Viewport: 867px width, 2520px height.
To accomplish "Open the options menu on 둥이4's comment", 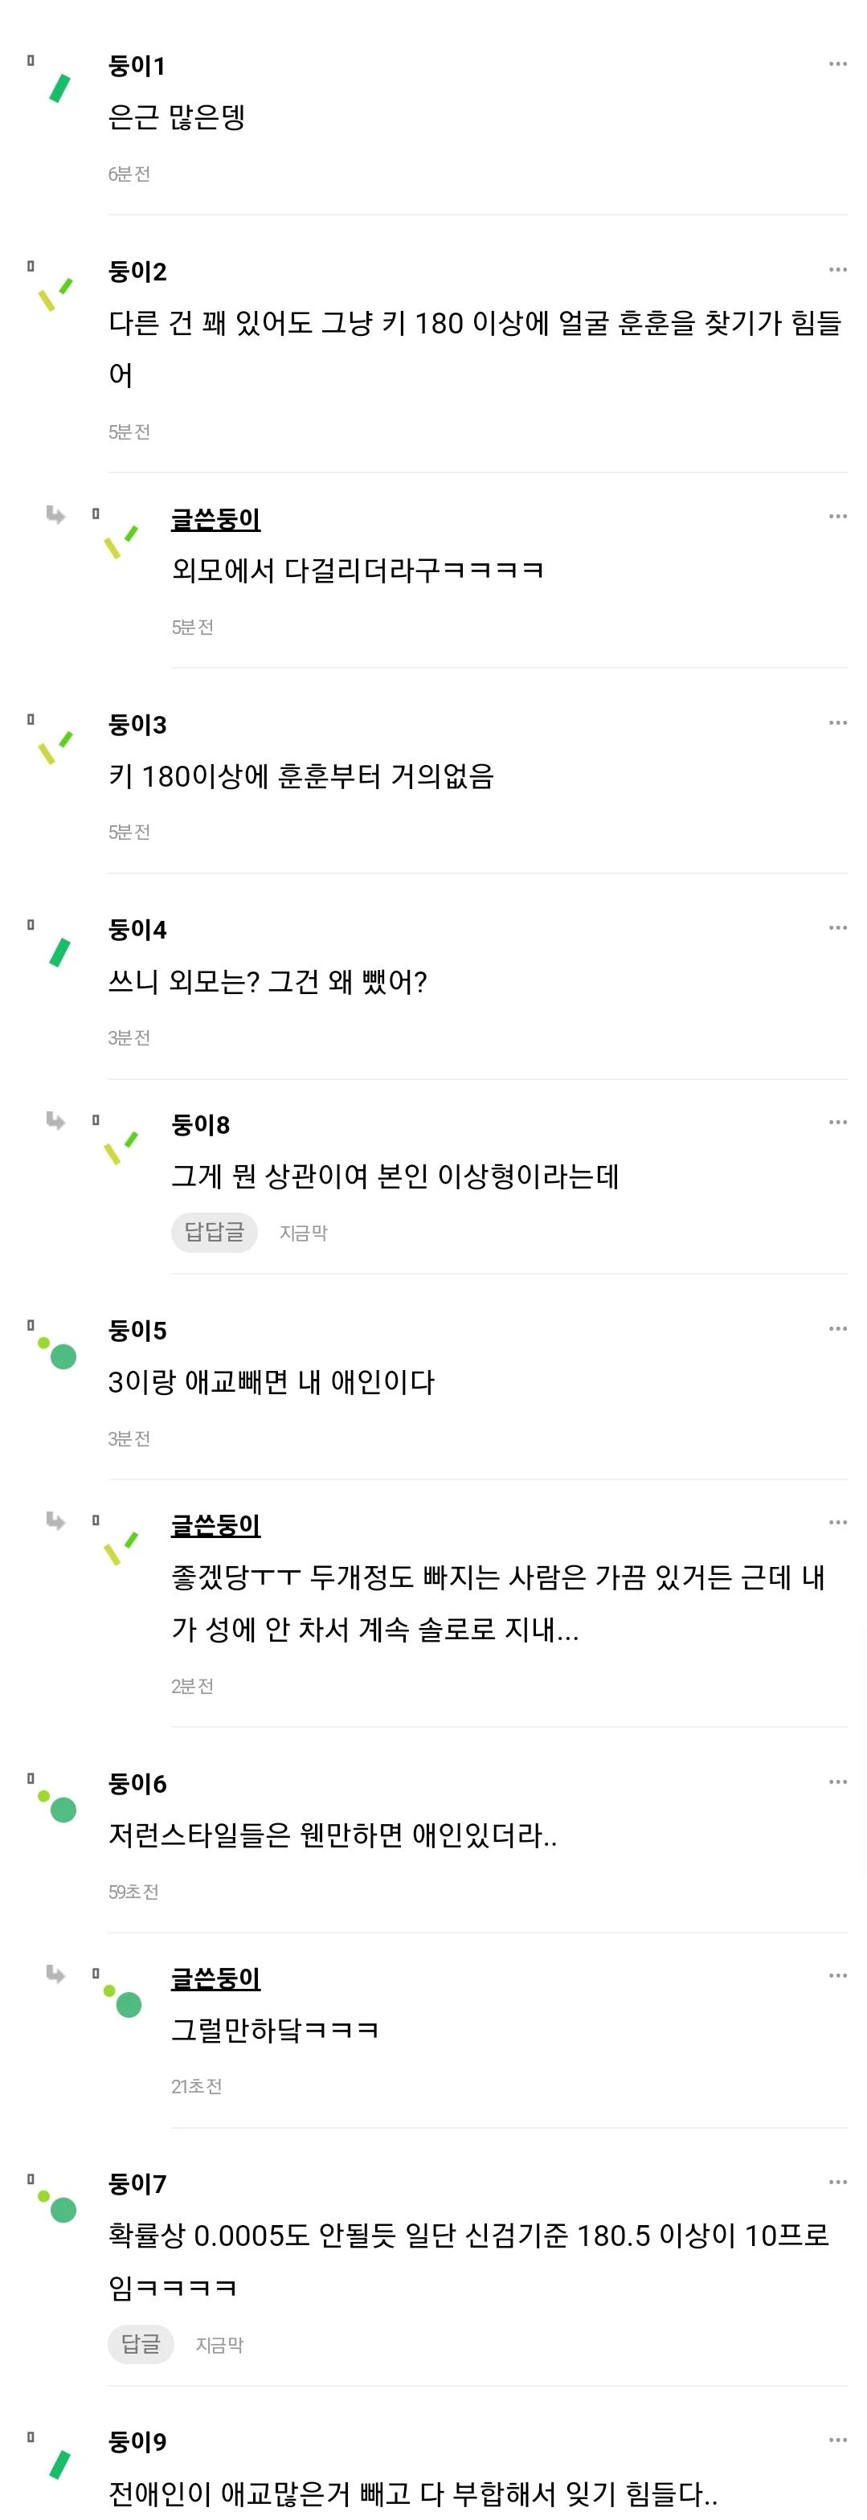I will tap(837, 926).
